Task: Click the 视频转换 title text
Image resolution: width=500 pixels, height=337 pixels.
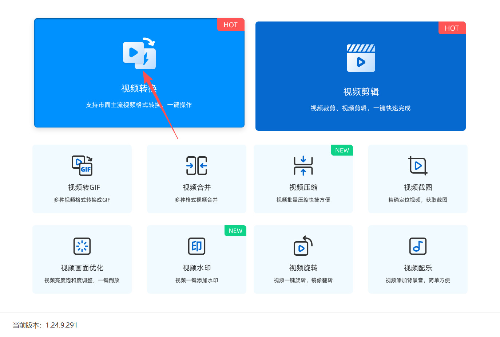Action: click(x=139, y=89)
